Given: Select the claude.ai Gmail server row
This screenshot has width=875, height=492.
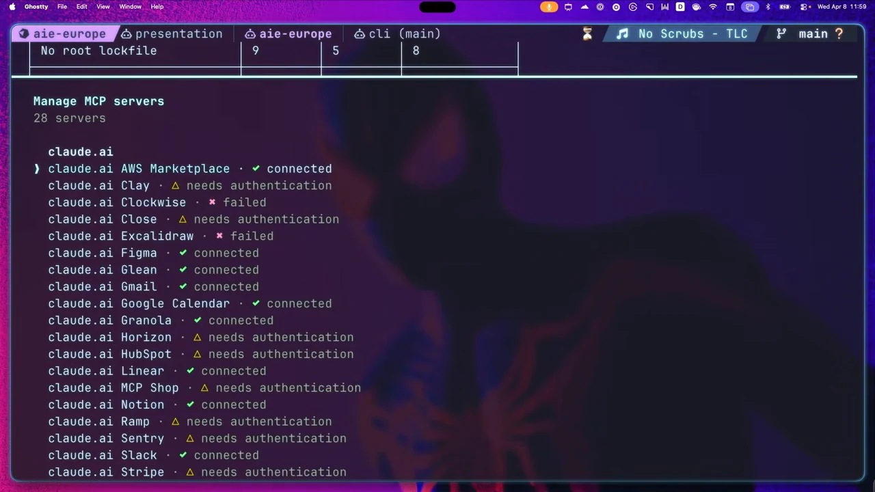Looking at the screenshot, I should coord(153,286).
